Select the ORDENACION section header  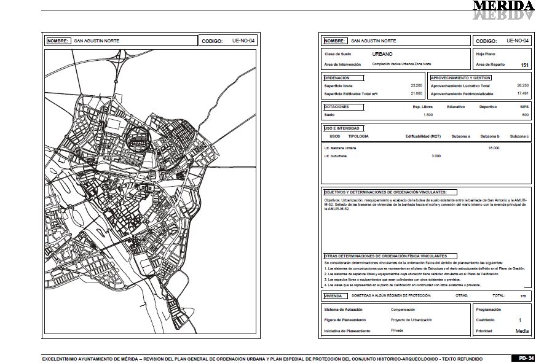(344, 78)
